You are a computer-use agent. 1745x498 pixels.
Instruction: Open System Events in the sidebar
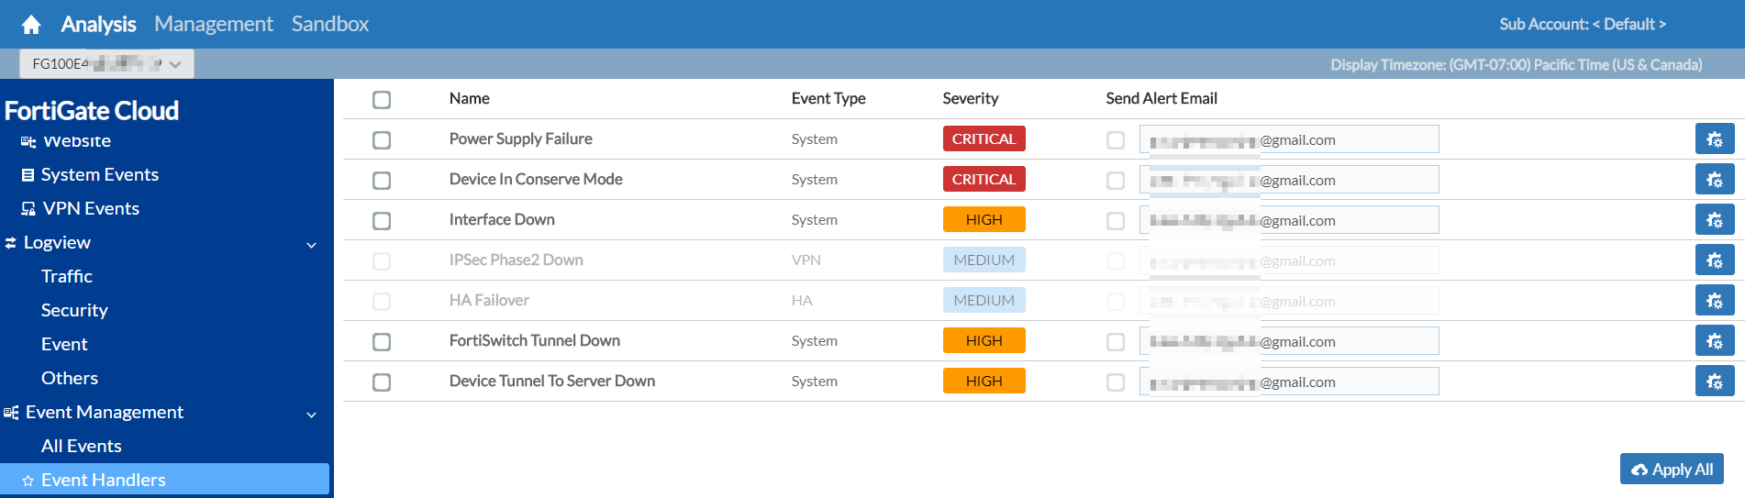[x=100, y=174]
